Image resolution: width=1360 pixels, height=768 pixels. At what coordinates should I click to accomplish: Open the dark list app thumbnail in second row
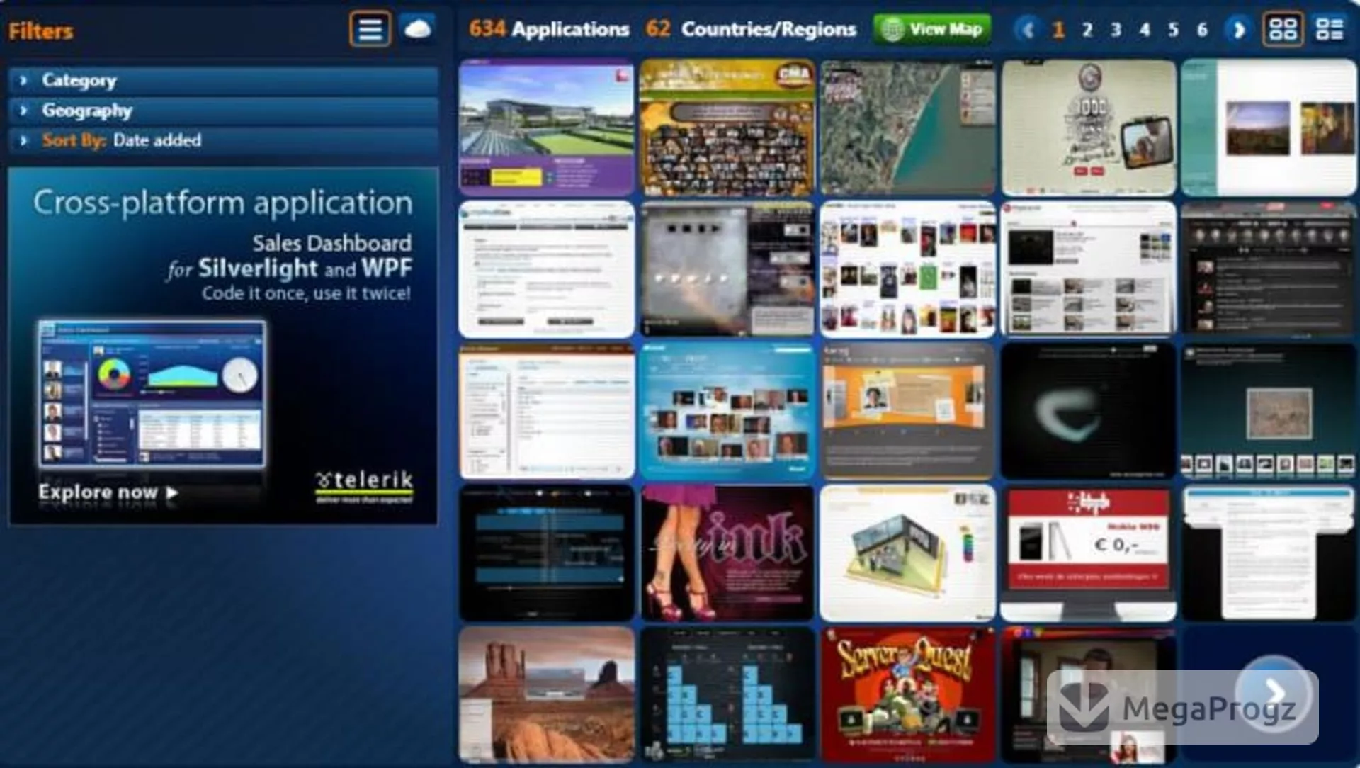(x=1269, y=269)
